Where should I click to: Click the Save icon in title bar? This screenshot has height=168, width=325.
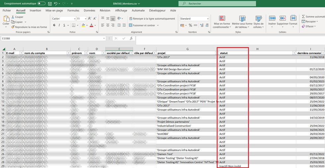coord(49,3)
